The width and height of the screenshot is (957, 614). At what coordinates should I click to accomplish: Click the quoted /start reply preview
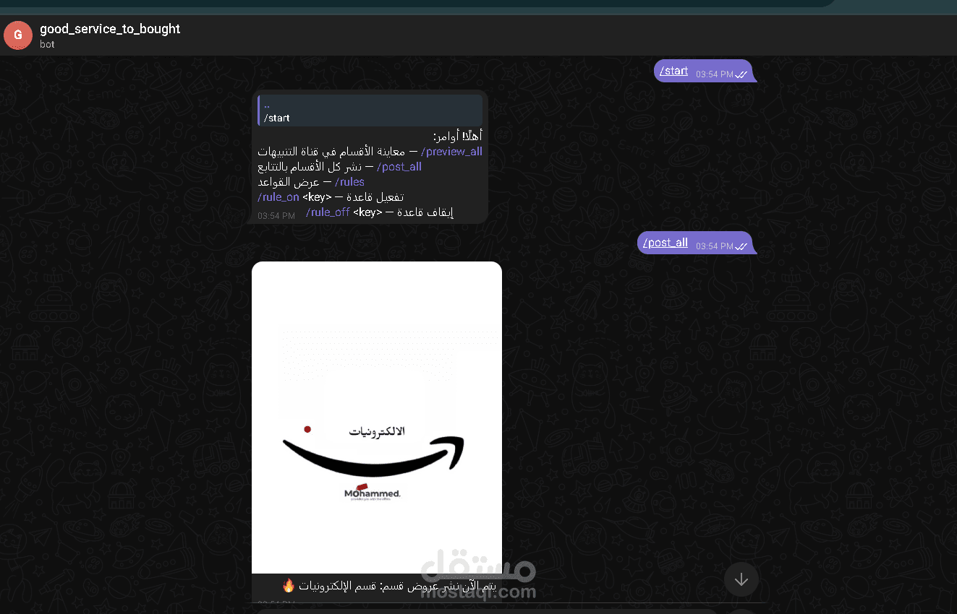pyautogui.click(x=370, y=111)
